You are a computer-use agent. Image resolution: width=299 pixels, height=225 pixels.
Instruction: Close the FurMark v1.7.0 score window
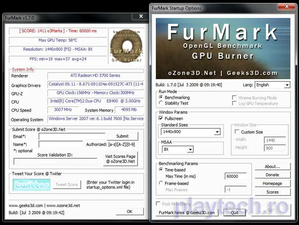pos(141,16)
